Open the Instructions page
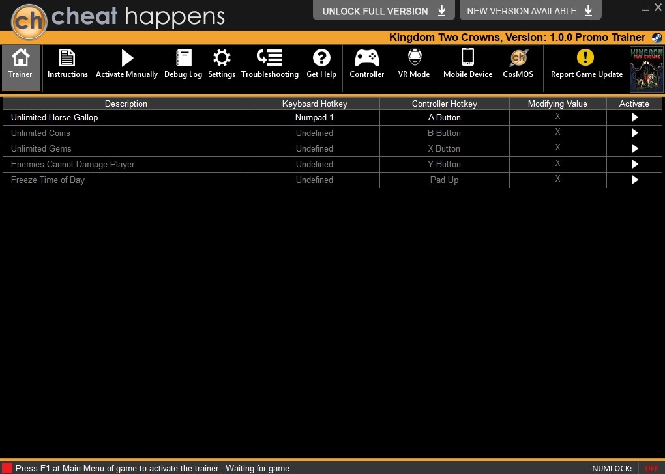The width and height of the screenshot is (665, 474). [67, 64]
